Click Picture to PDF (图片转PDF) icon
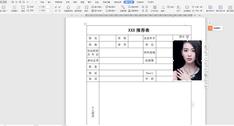The image size is (234, 126). tap(210, 7)
